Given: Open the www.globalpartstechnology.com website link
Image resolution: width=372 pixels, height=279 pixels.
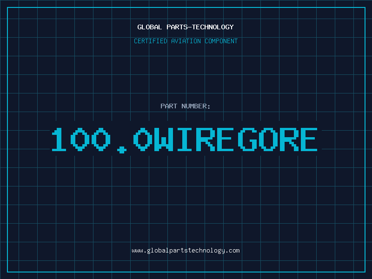Looking at the screenshot, I should pos(186,251).
